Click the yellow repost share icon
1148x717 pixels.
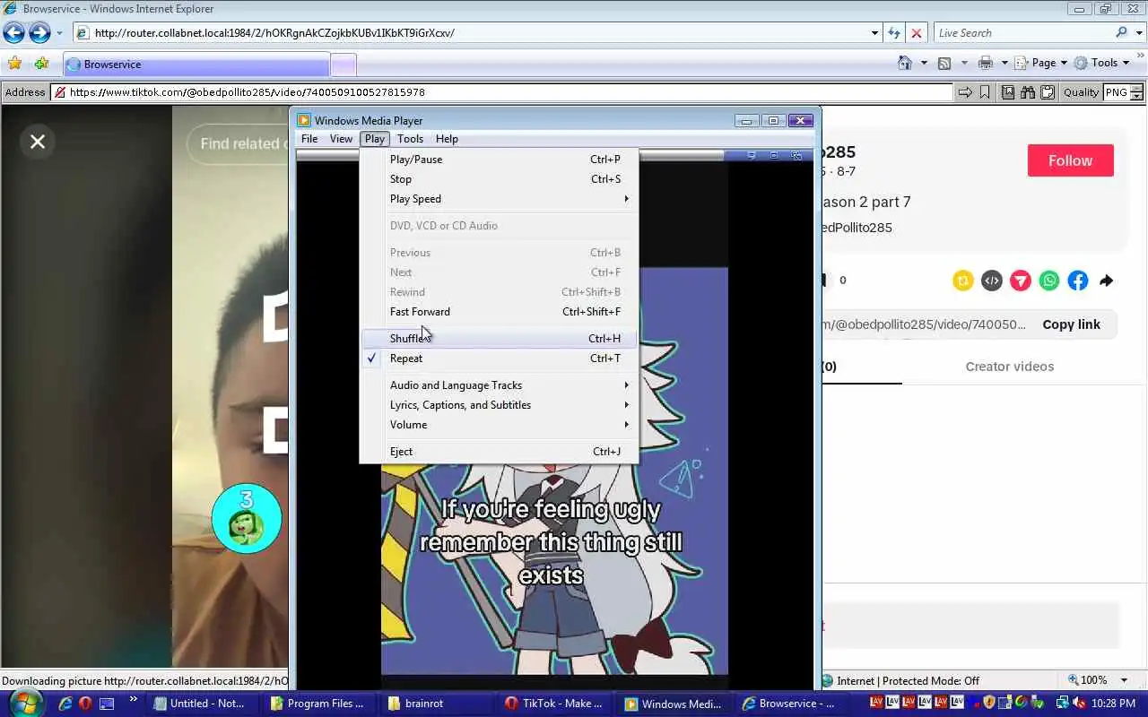[x=963, y=281]
